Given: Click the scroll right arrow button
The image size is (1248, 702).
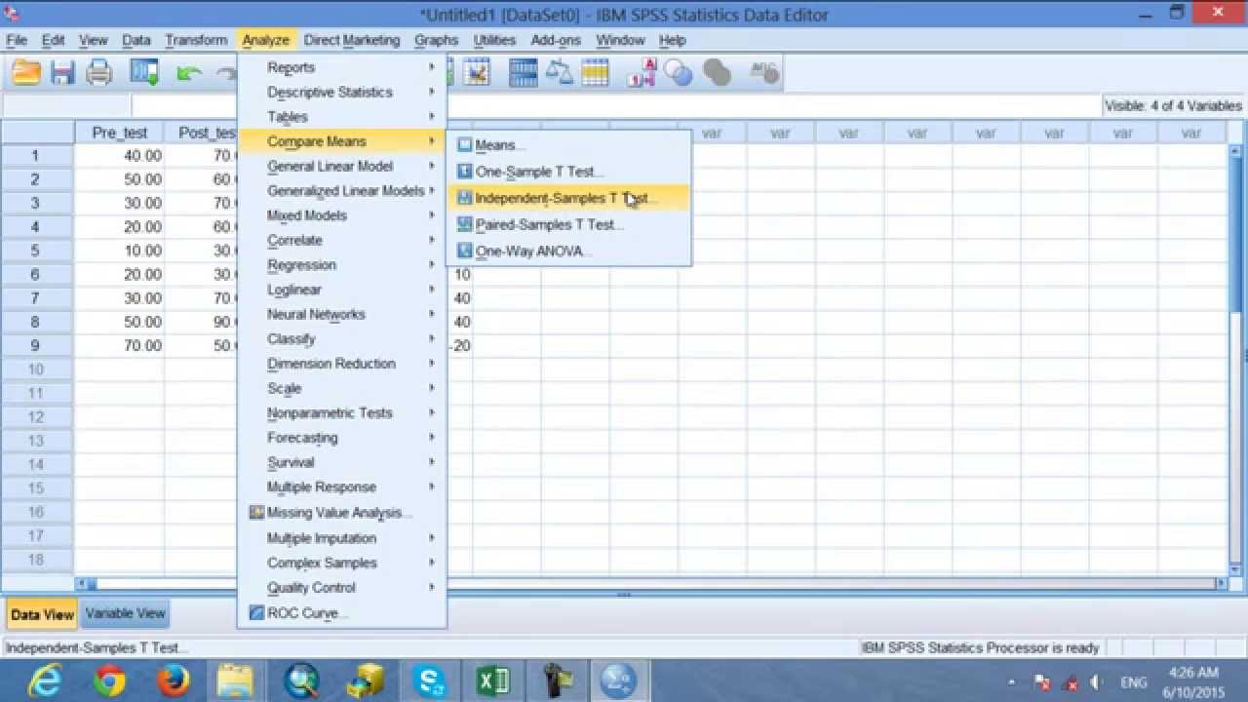Looking at the screenshot, I should [x=1219, y=583].
